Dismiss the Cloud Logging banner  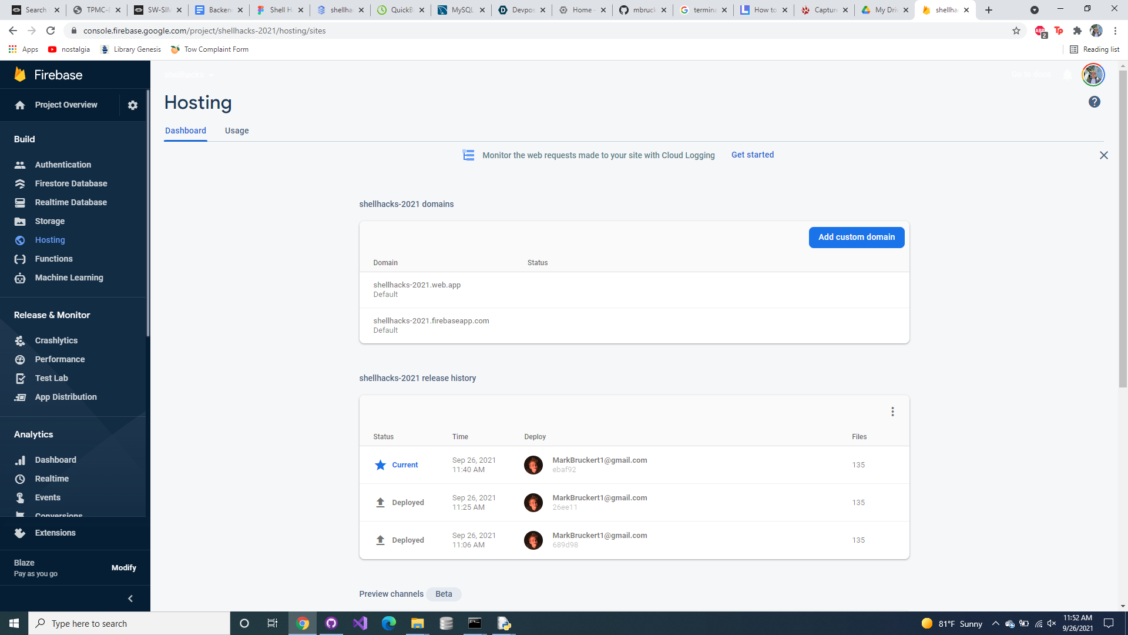pyautogui.click(x=1103, y=155)
